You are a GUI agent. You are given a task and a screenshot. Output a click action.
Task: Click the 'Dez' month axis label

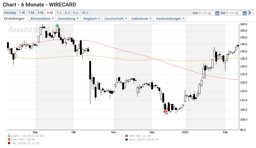(x=152, y=132)
